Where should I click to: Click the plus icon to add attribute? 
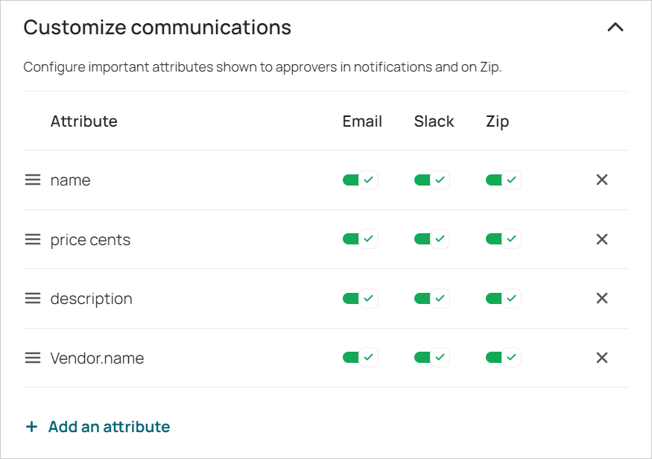coord(31,427)
